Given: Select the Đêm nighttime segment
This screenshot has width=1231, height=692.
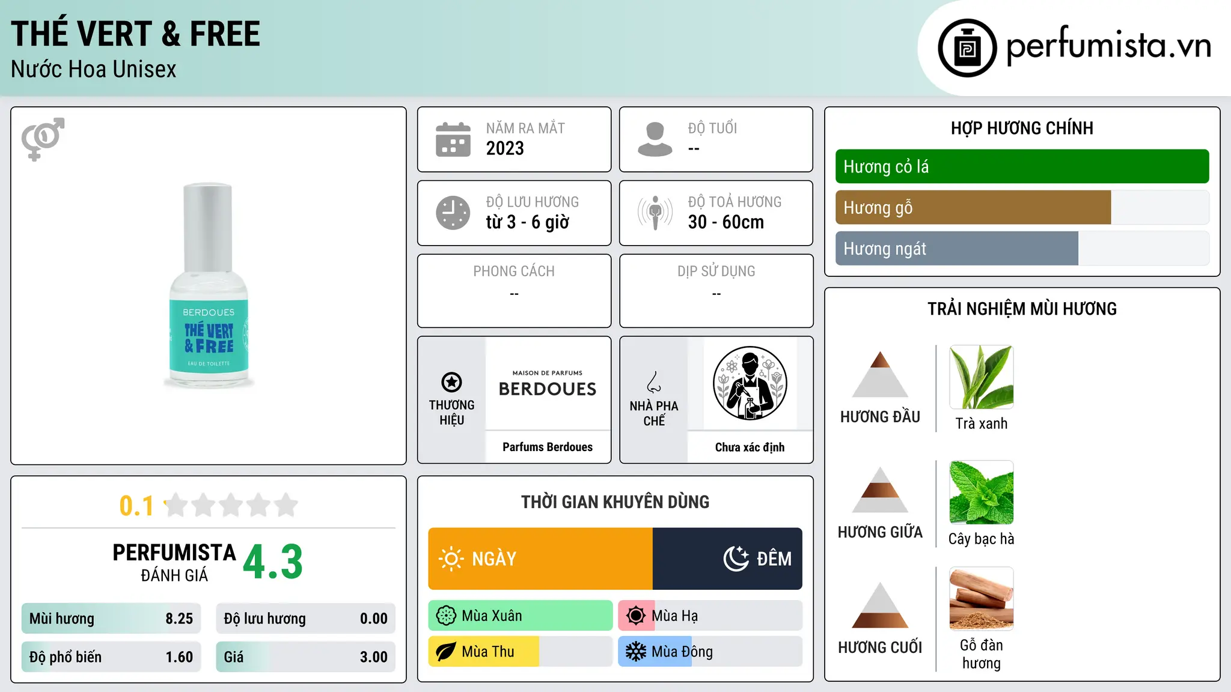Looking at the screenshot, I should (727, 559).
